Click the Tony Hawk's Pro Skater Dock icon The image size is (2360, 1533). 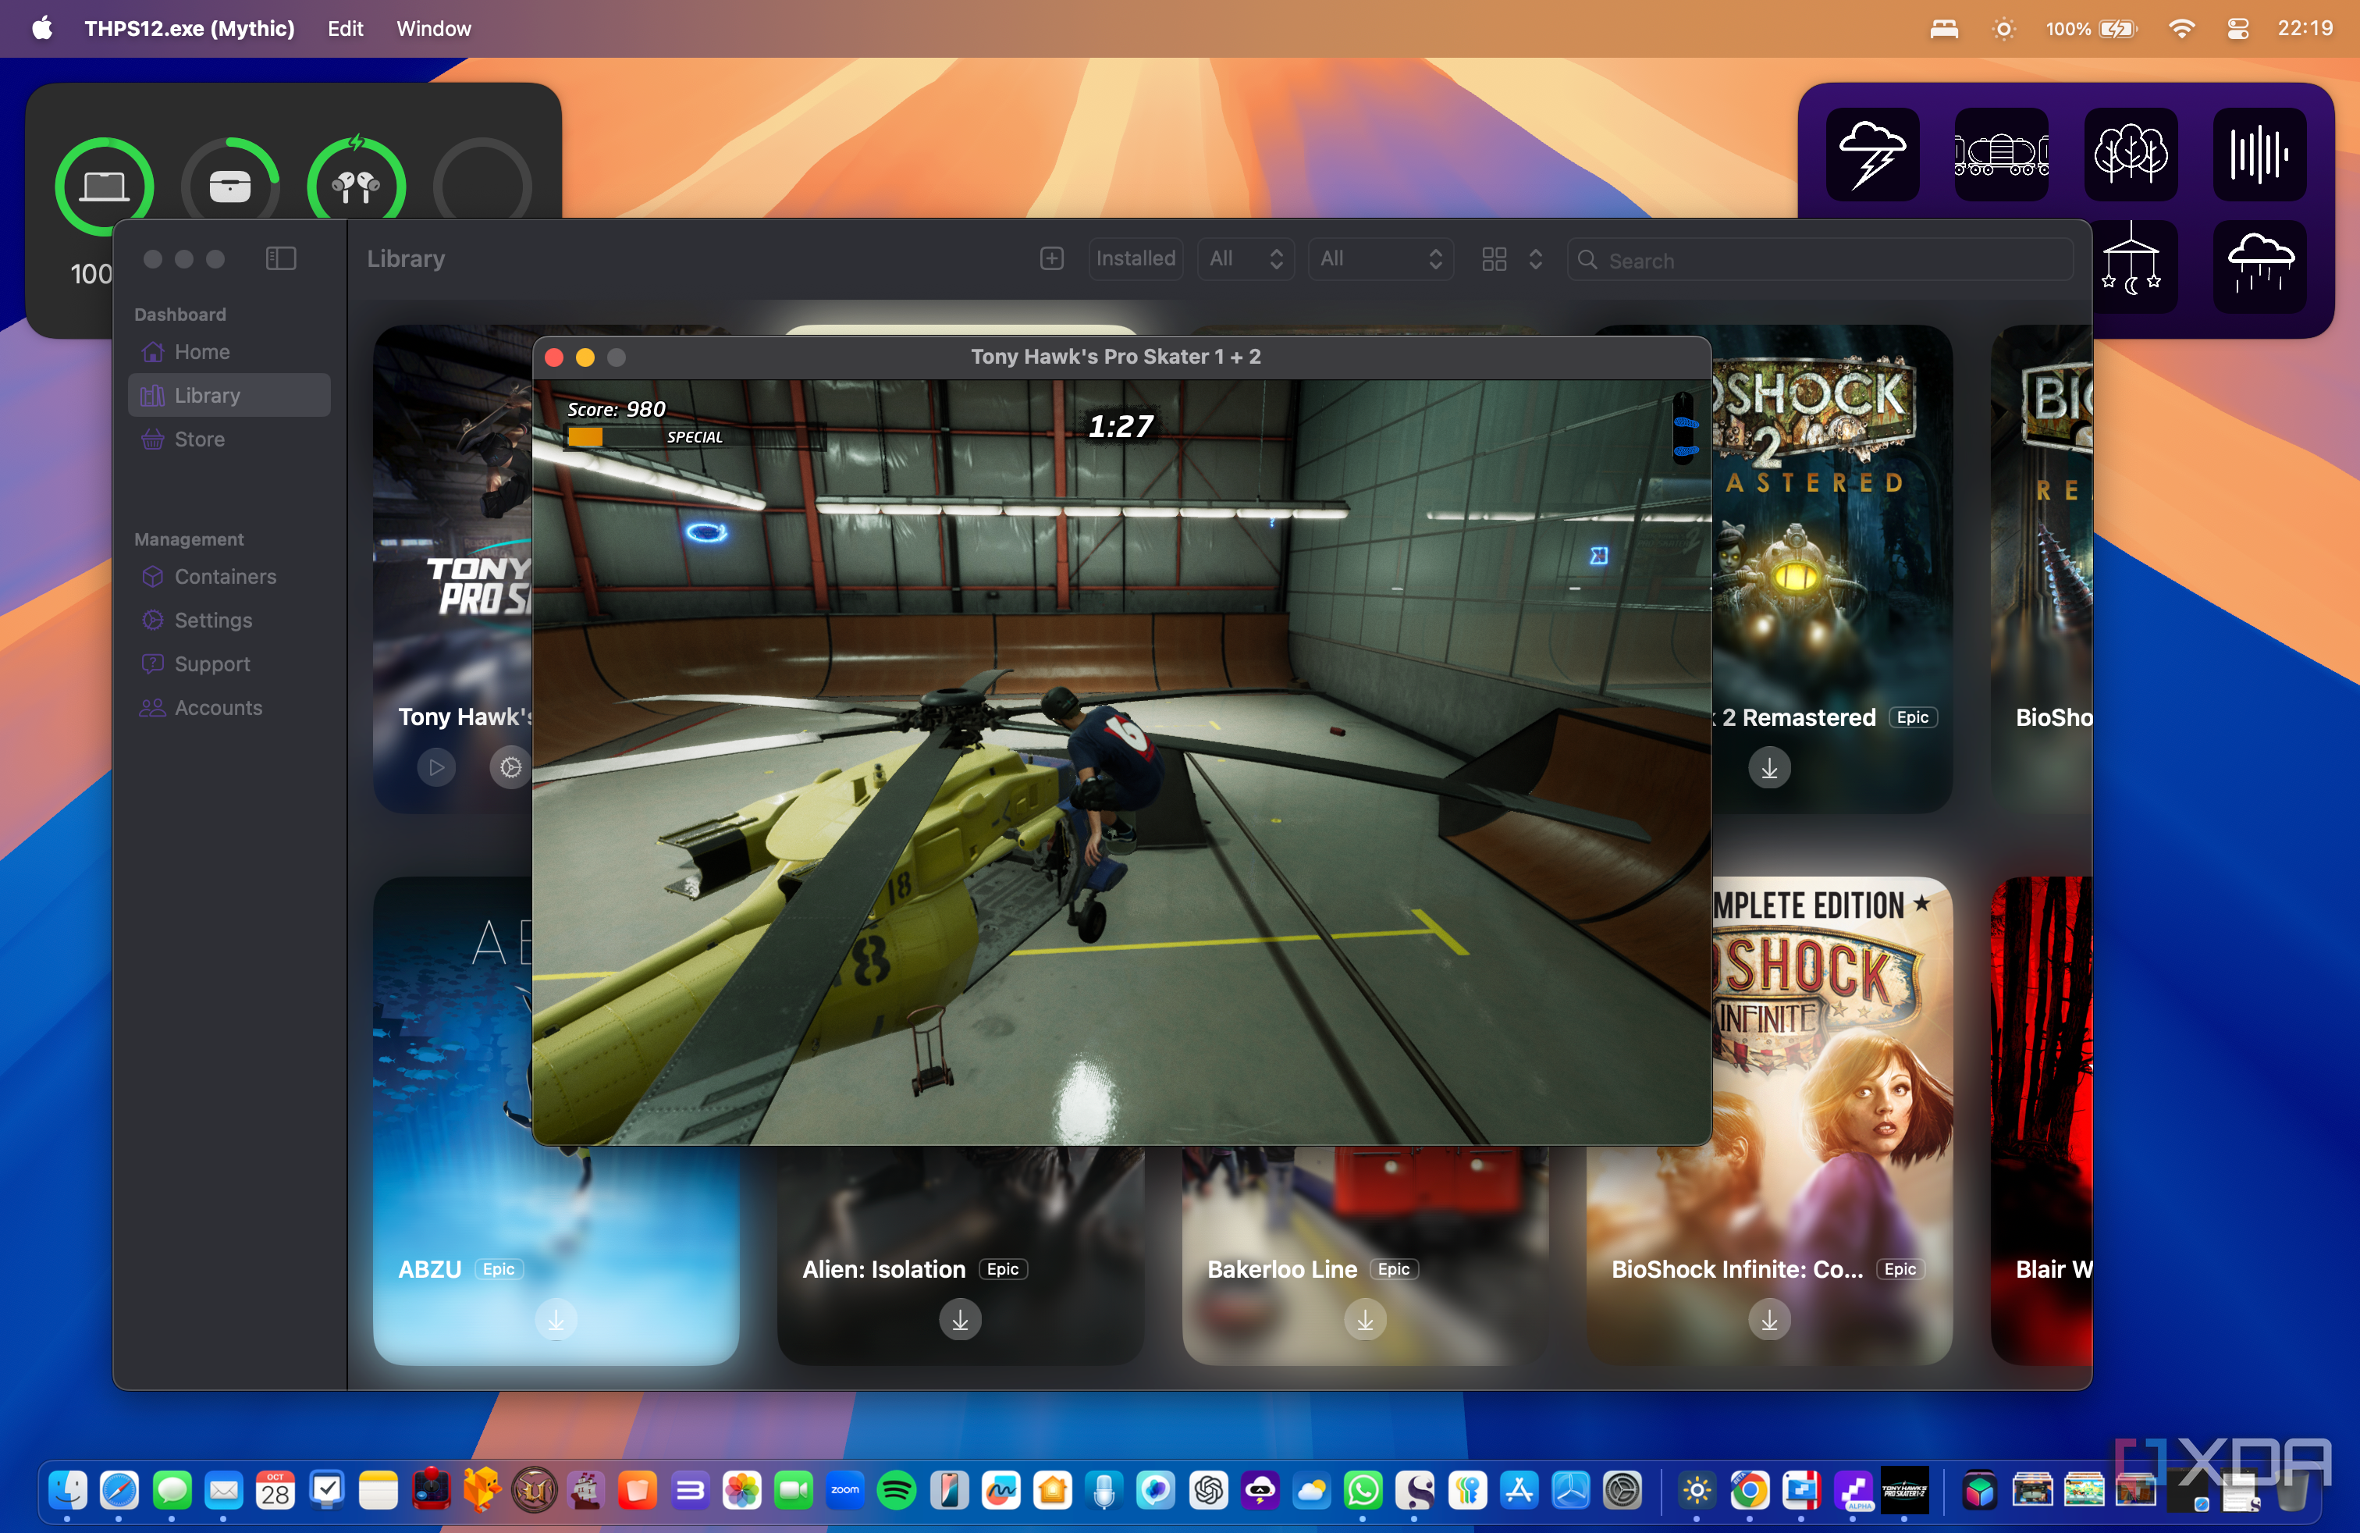click(1904, 1489)
